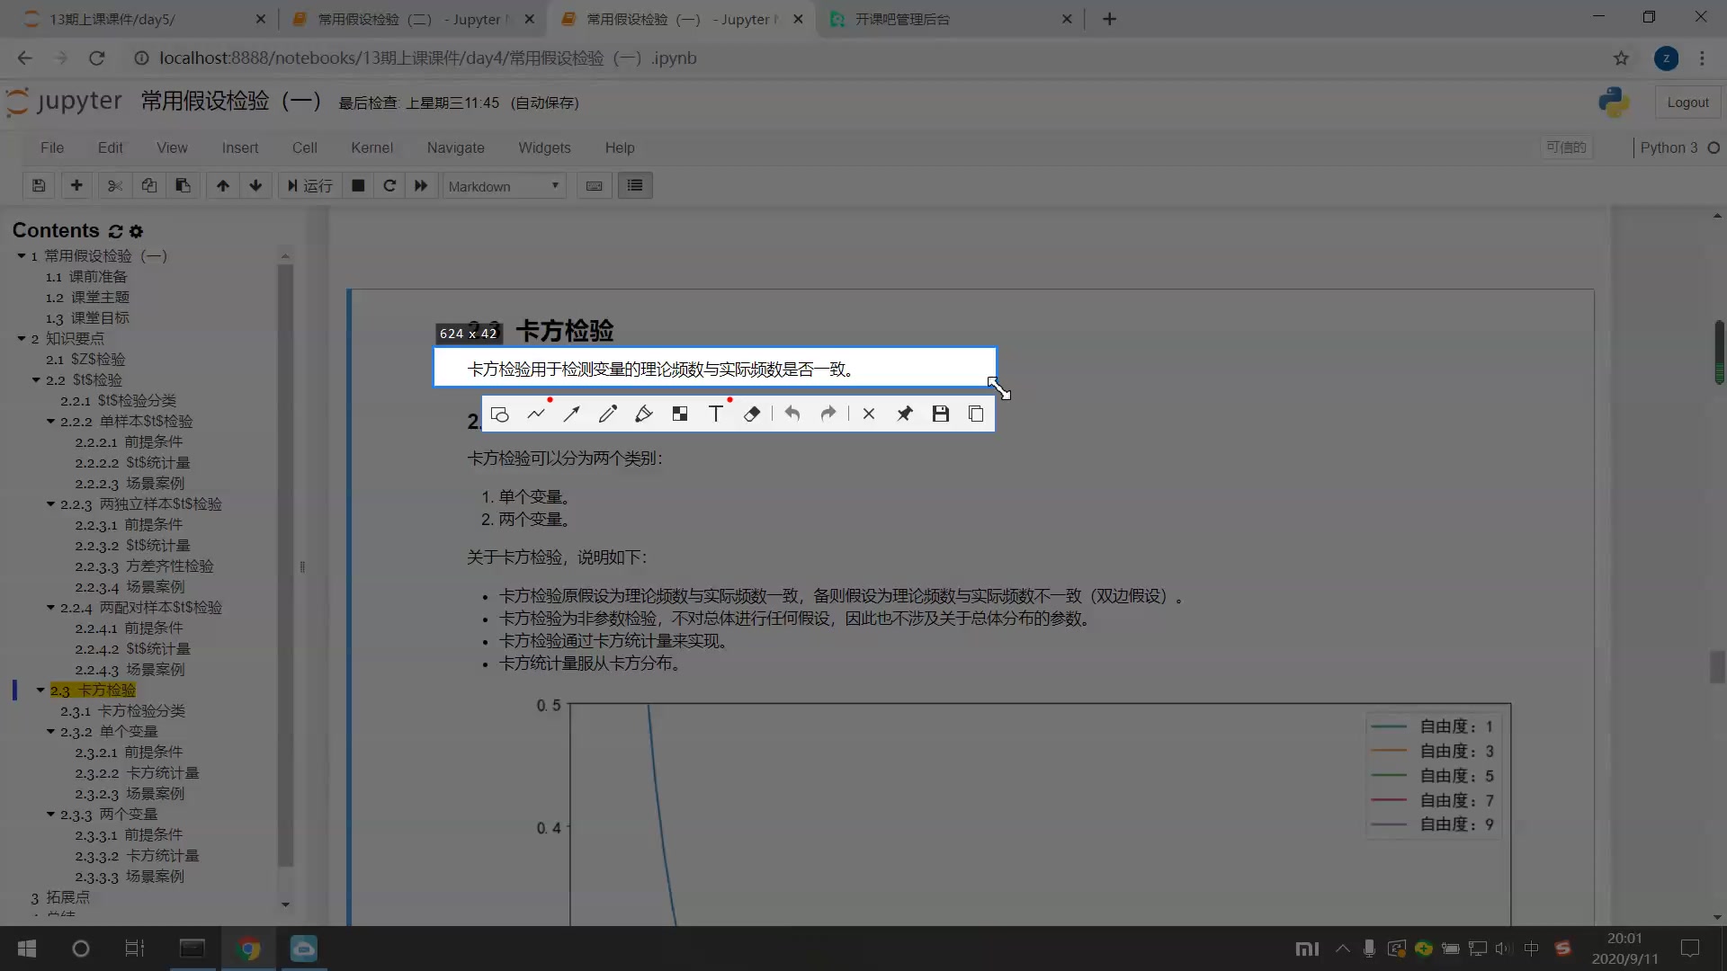Viewport: 1727px width, 971px height.
Task: Open the Widgets menu
Action: pyautogui.click(x=544, y=147)
